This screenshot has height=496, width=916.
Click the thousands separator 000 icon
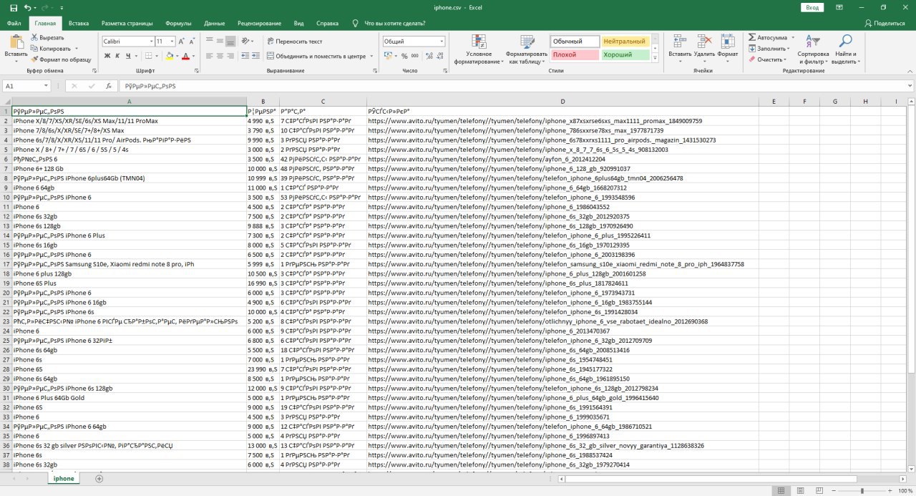pyautogui.click(x=415, y=56)
